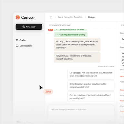Open Studies in the sidebar

point(21,40)
